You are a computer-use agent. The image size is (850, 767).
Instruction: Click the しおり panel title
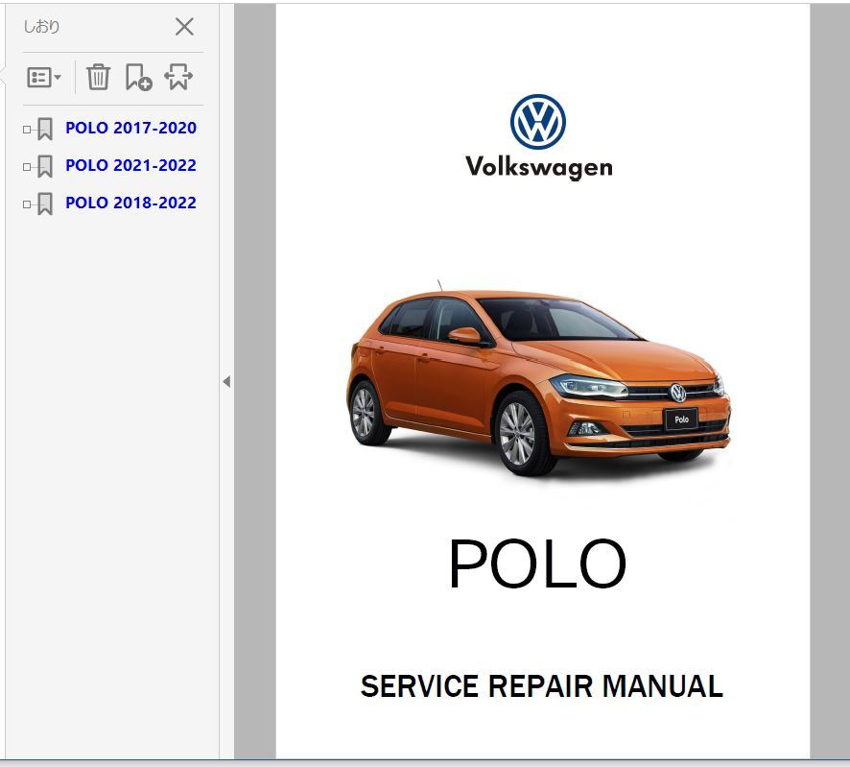[x=41, y=26]
